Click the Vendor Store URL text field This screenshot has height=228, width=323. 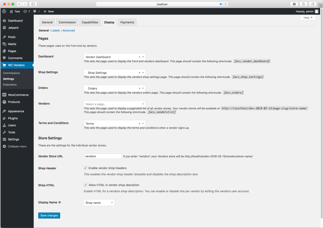coord(103,156)
